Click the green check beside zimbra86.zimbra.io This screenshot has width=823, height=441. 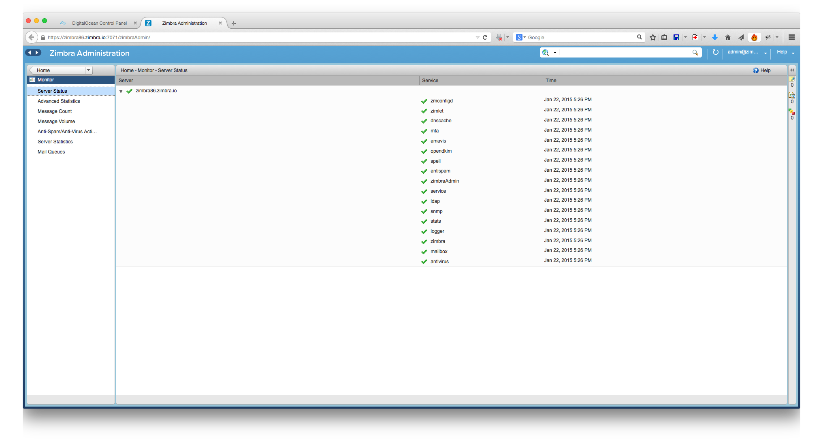tap(129, 91)
